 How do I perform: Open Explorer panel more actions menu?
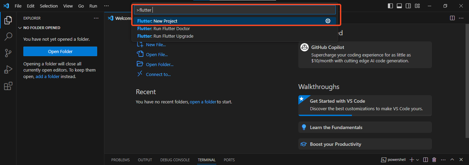(x=96, y=18)
